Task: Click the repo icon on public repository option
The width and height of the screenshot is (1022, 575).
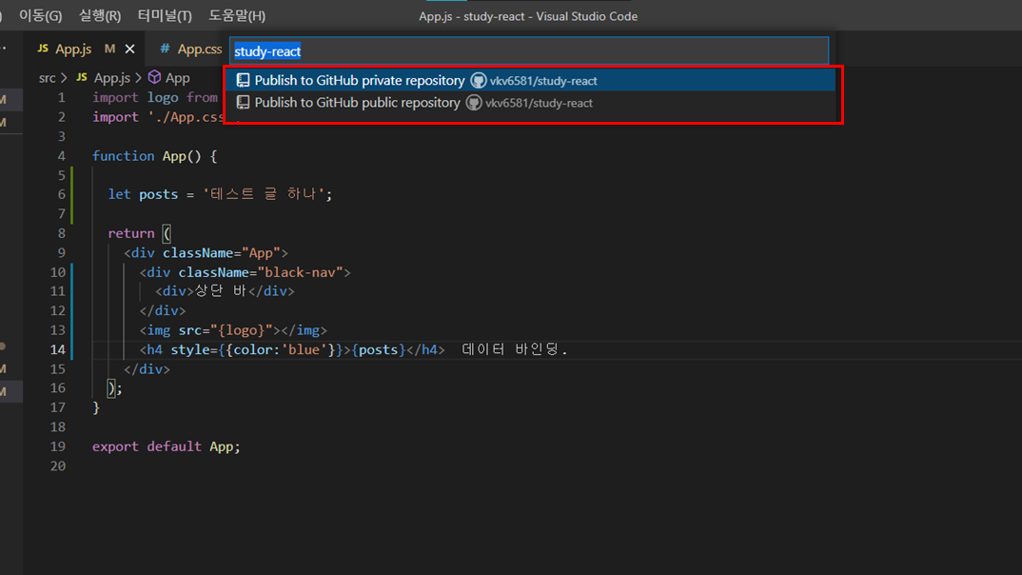Action: 243,103
